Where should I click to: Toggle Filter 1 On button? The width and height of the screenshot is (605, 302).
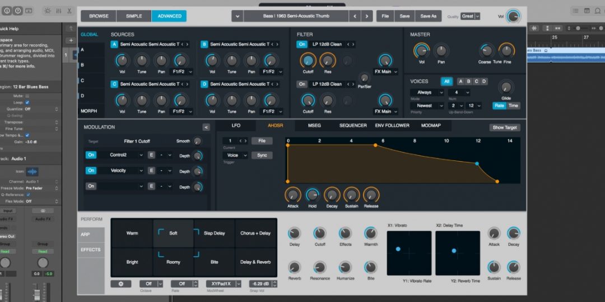click(x=302, y=44)
